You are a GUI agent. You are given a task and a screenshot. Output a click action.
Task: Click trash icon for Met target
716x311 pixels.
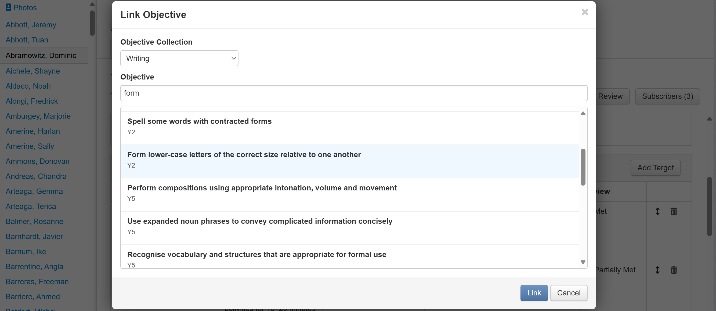pos(674,212)
